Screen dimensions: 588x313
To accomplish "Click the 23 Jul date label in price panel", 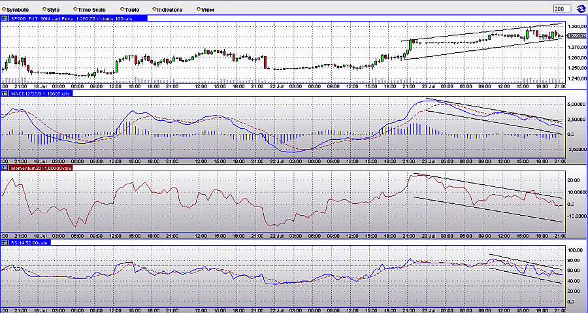I will tap(430, 86).
